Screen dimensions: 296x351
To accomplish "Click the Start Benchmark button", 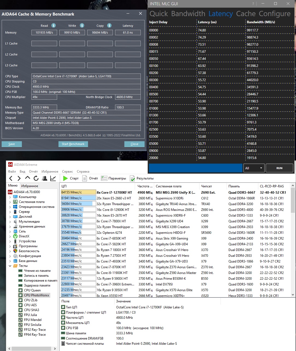I will [x=73, y=144].
